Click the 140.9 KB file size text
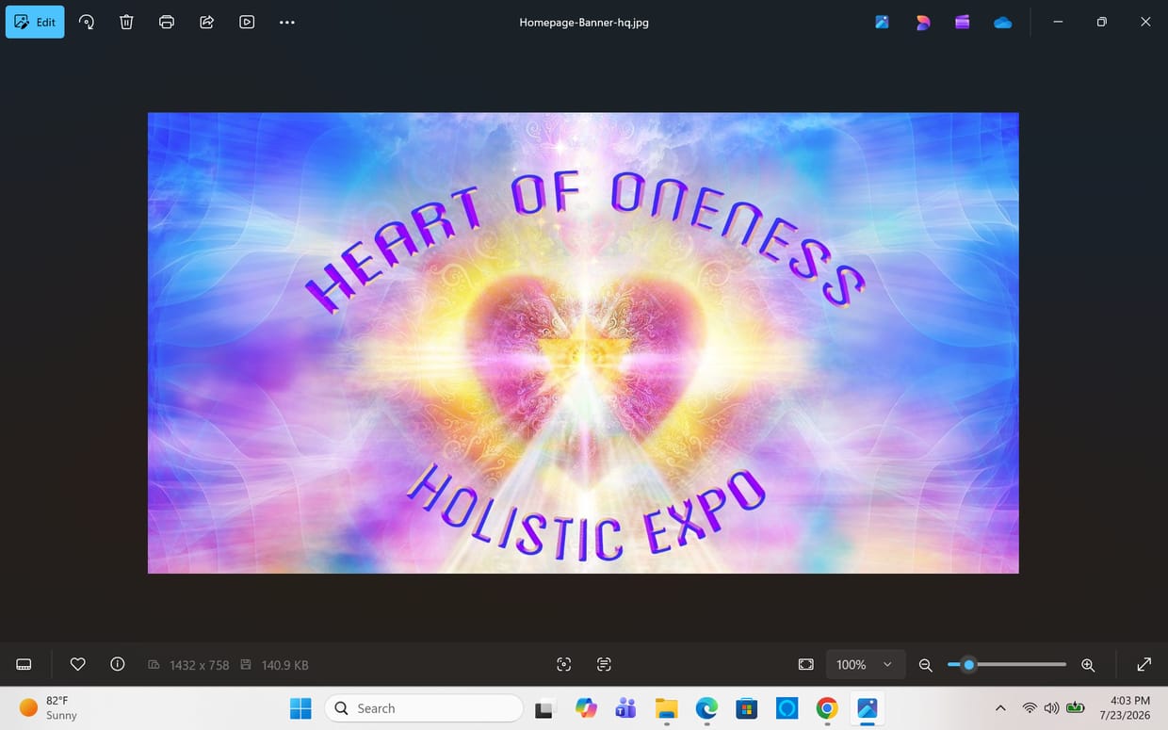 [284, 665]
